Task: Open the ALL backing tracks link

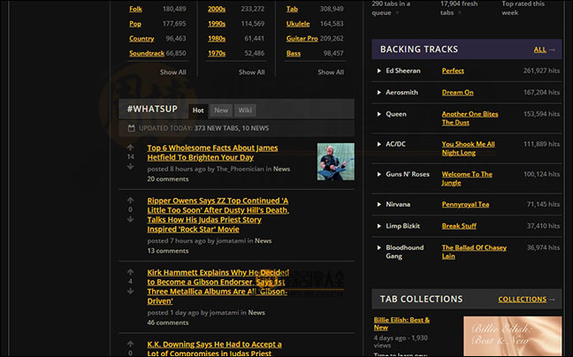Action: (539, 49)
